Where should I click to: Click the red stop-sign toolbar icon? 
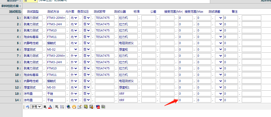click(98, 107)
